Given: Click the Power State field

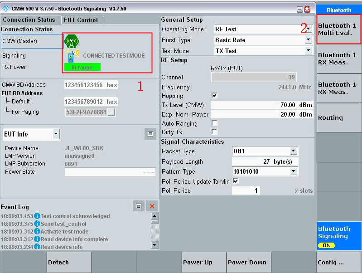Looking at the screenshot, I should tap(110, 172).
